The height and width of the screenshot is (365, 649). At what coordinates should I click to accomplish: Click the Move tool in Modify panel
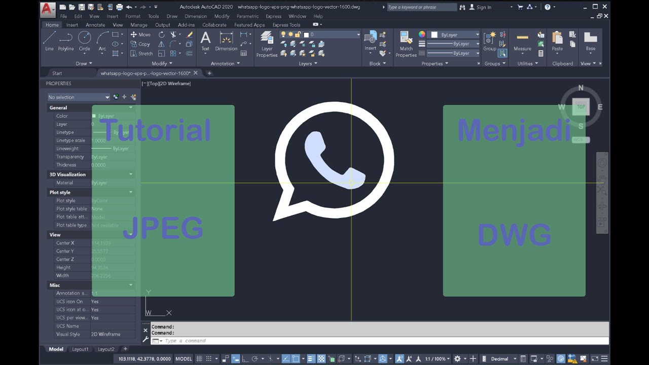click(x=140, y=34)
